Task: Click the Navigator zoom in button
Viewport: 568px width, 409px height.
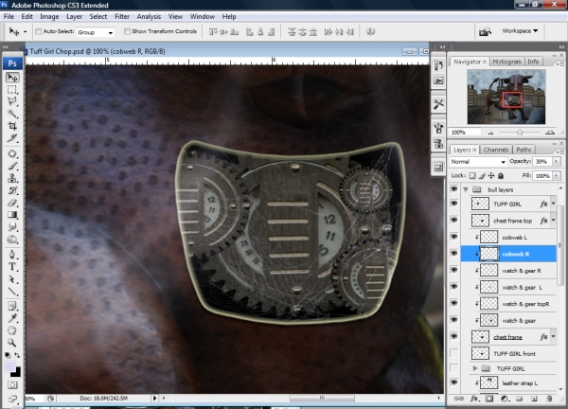Action: pos(549,133)
